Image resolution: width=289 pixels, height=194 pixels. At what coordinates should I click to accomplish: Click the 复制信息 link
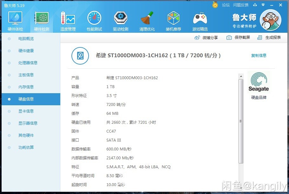coord(259,56)
